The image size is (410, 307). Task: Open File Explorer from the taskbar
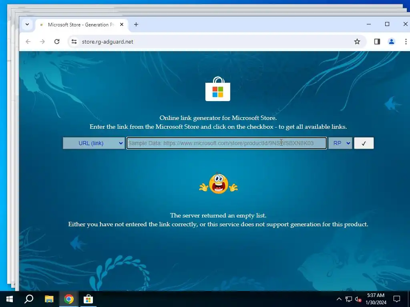[49, 299]
